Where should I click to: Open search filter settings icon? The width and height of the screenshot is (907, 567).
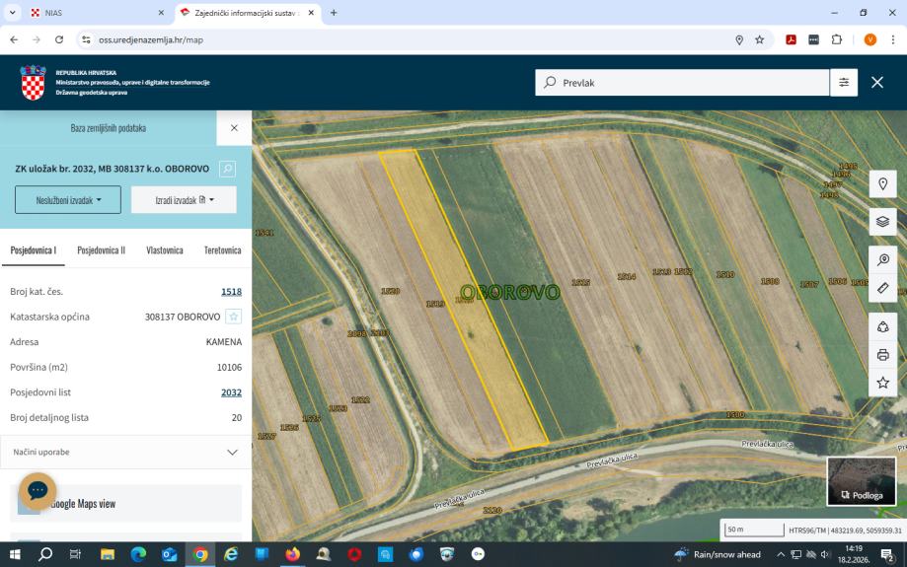click(x=844, y=83)
